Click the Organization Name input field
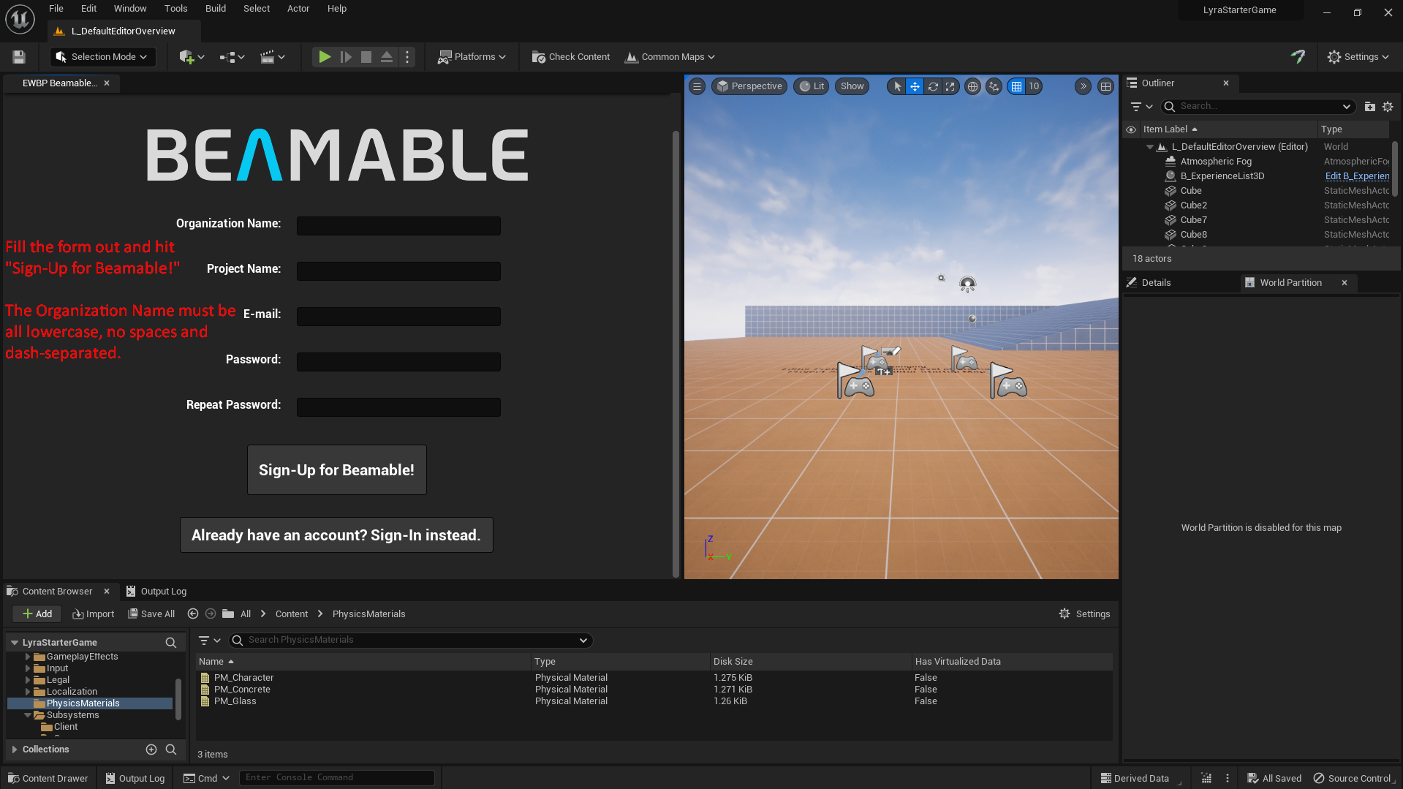The width and height of the screenshot is (1403, 789). click(x=398, y=225)
